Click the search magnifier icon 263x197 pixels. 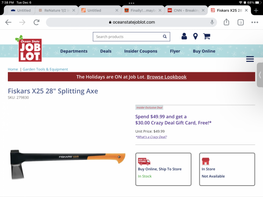point(165,36)
